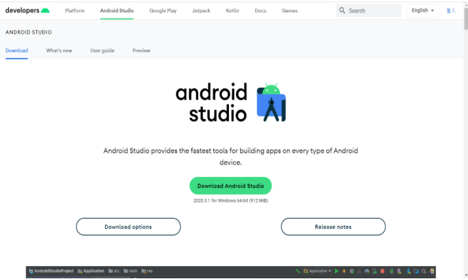This screenshot has width=468, height=280.
Task: Open Application run configuration dropdown in IDE preview
Action: coord(317,271)
